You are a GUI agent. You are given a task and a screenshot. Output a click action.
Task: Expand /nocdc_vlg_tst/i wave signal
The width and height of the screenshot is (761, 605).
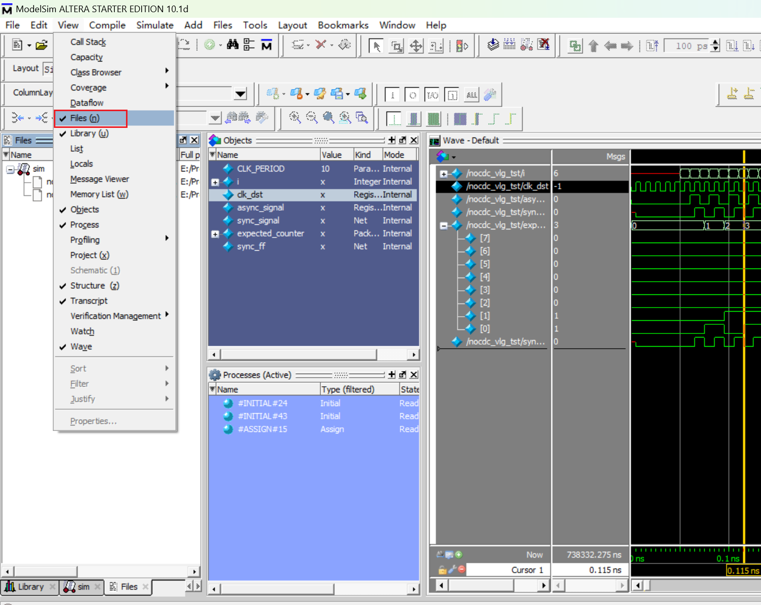[443, 174]
